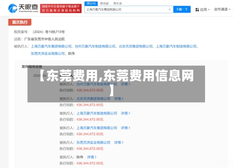Click the amount under 上海万象汽车制造有限公司
This screenshot has height=168, width=233.
90,120
